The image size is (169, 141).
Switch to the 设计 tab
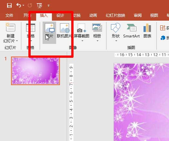tap(60, 15)
